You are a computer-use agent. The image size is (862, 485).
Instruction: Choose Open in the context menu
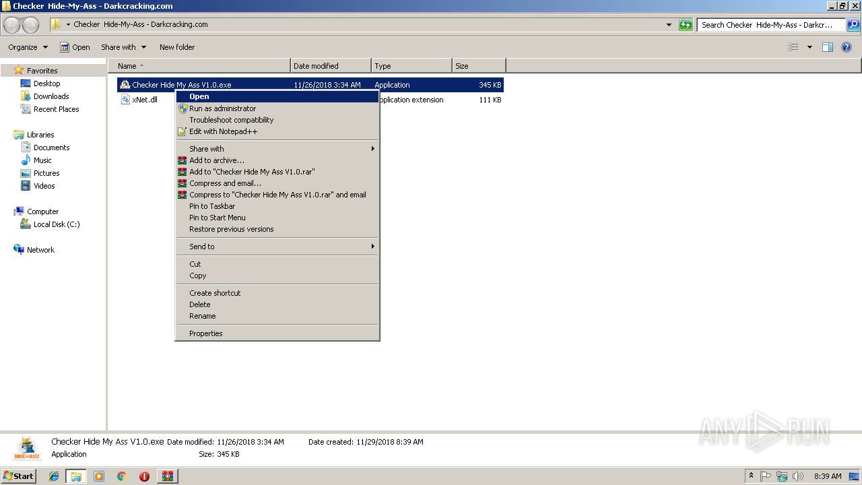pos(277,96)
